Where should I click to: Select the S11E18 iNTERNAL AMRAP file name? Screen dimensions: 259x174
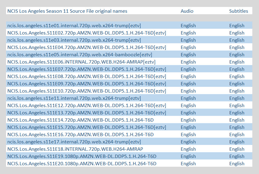tap(75, 149)
